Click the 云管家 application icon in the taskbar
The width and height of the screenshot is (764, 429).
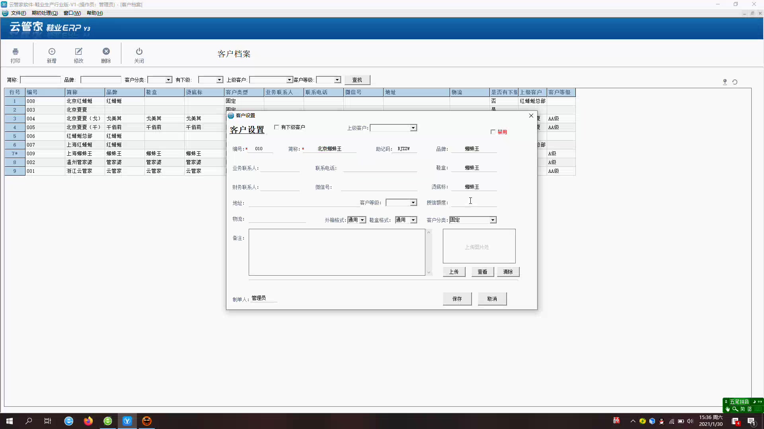pyautogui.click(x=127, y=421)
